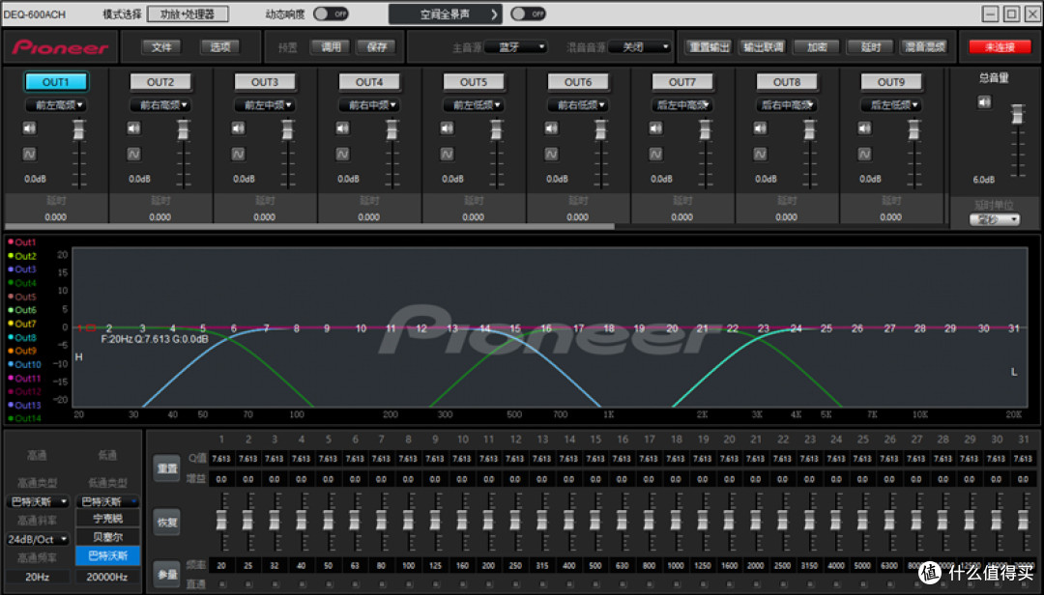Mute the OUT3 channel speaker icon
This screenshot has width=1044, height=595.
239,127
